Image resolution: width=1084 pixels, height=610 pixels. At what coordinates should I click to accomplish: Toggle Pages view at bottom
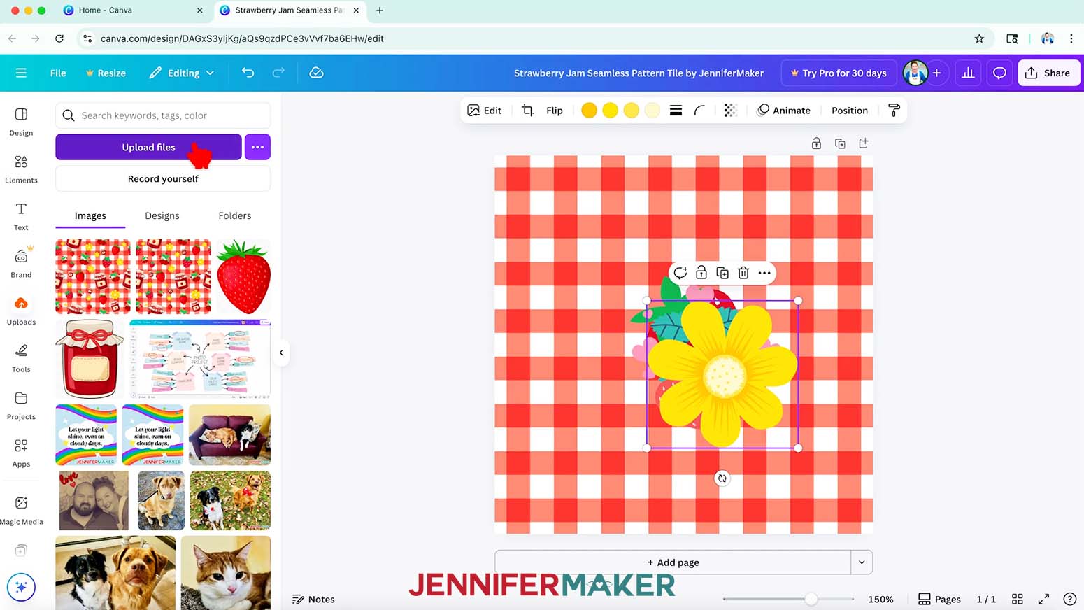coord(939,599)
